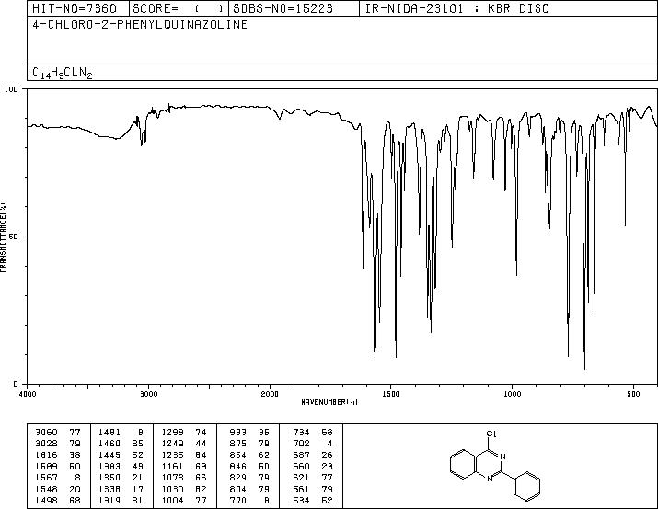
Task: Click the 4-CHLORO-2-PHENYLQUINAZOLINE compound name
Action: point(140,25)
